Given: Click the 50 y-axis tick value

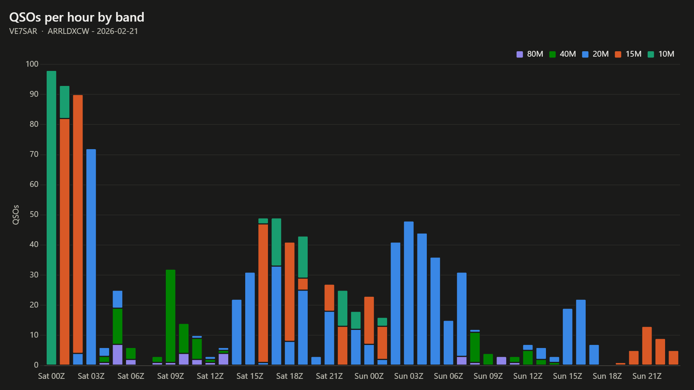Looking at the screenshot, I should click(x=34, y=214).
